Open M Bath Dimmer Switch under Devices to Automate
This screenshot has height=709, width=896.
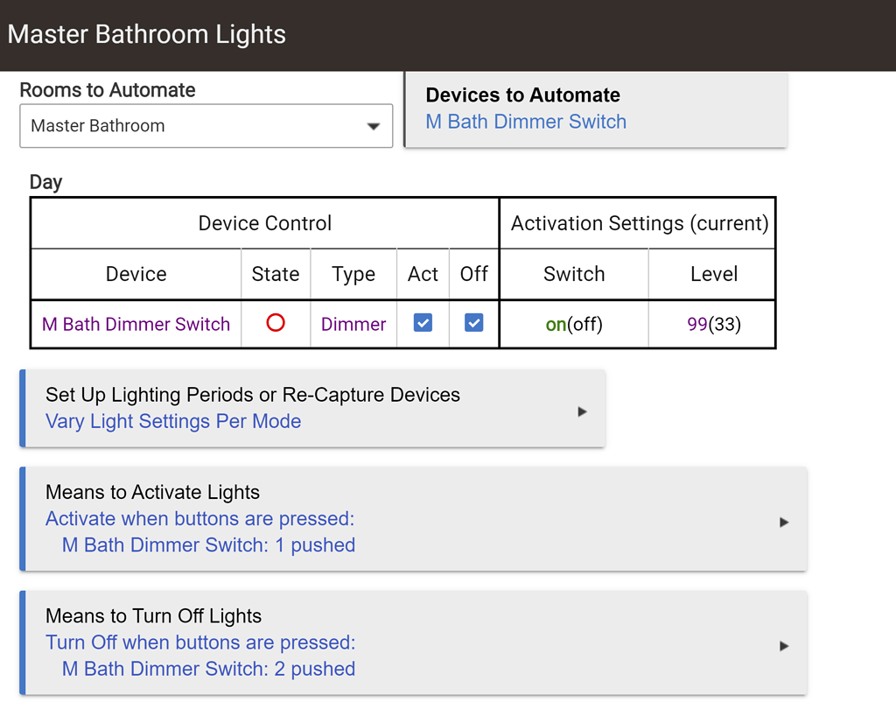point(525,122)
